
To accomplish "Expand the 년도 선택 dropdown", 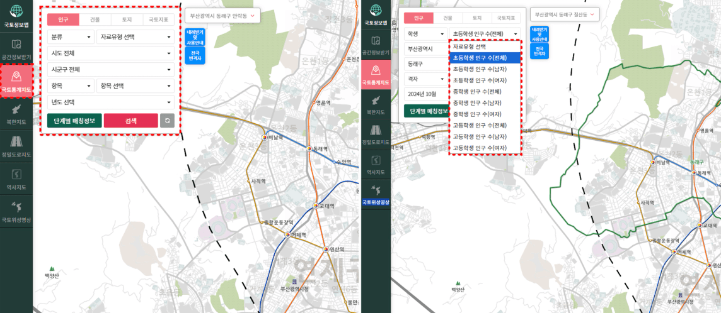I will [110, 102].
